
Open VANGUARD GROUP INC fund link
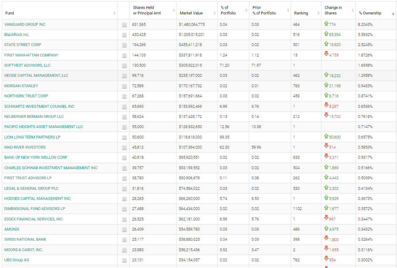point(25,25)
